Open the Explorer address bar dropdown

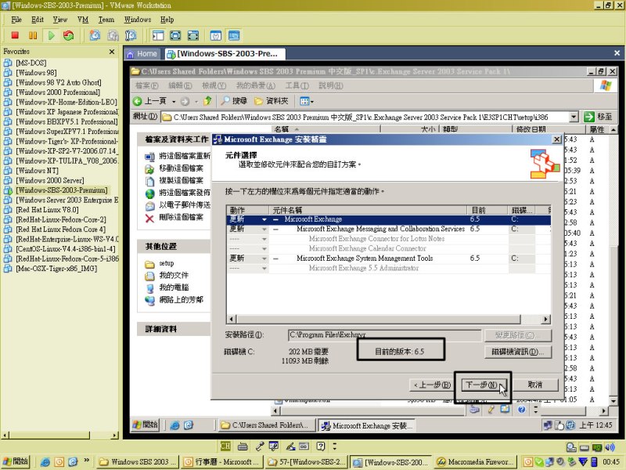[x=574, y=117]
